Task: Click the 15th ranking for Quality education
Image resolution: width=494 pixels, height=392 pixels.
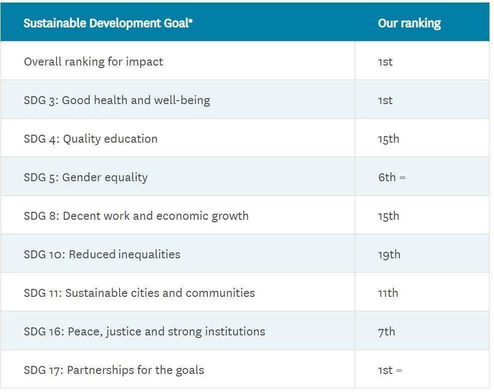Action: click(x=388, y=139)
